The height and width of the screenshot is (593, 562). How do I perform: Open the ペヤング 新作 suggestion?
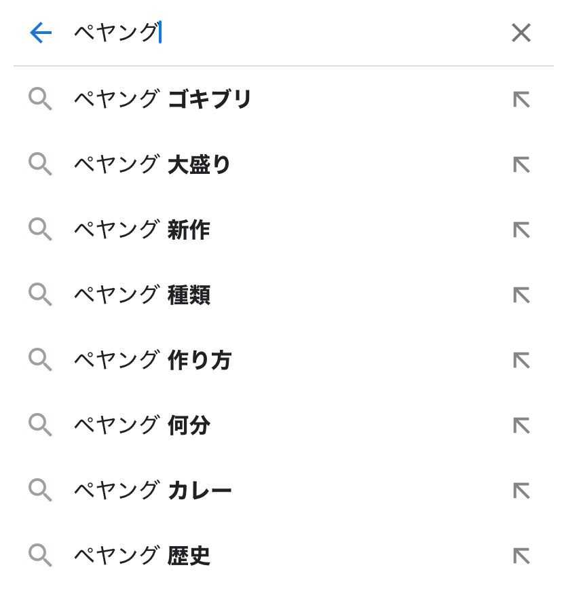point(142,230)
